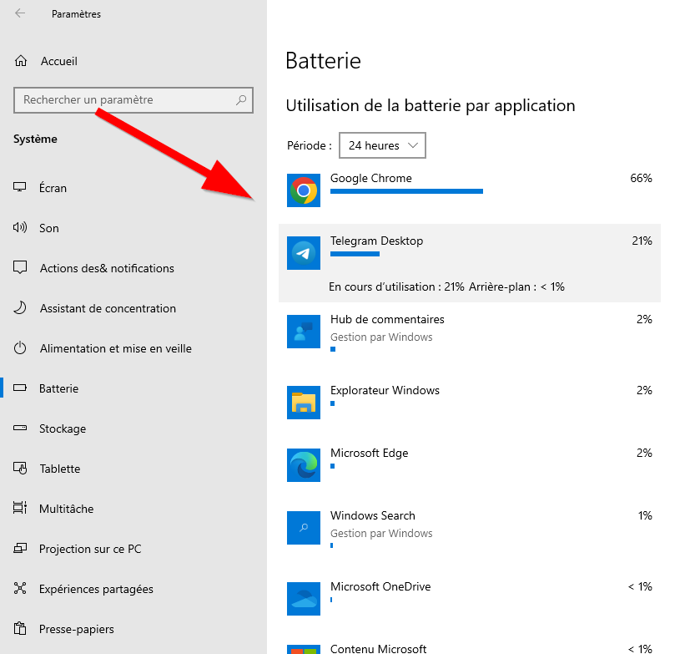Screen dimensions: 700x654
Task: Click the Telegram Desktop usage bar
Action: (355, 254)
